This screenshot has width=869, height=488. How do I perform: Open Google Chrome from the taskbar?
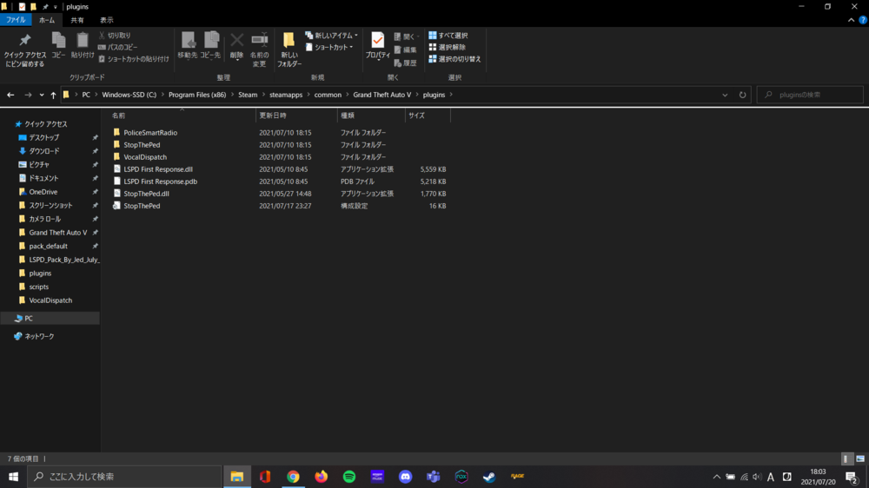[293, 477]
